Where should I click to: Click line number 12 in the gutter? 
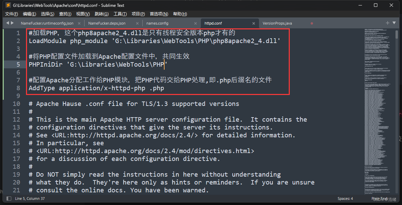coord(16,119)
